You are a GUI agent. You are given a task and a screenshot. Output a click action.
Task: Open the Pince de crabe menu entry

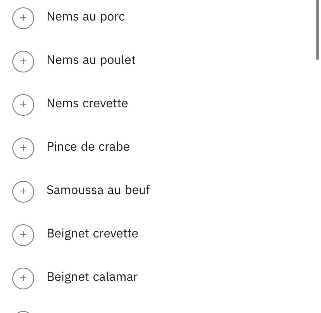point(88,147)
